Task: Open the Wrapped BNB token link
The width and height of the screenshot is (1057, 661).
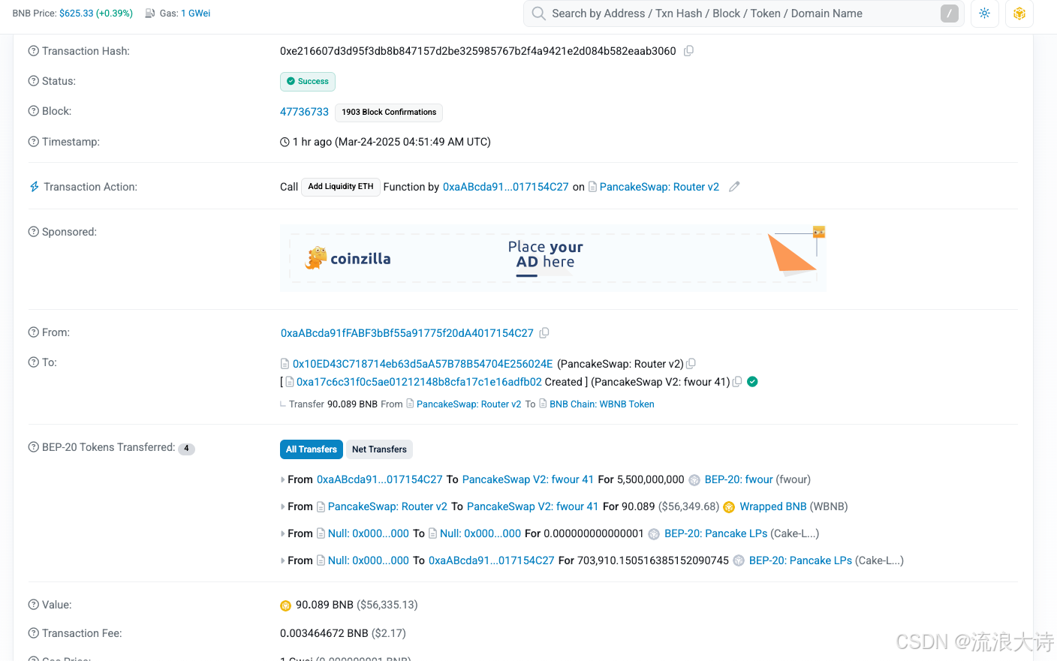Action: 773,506
